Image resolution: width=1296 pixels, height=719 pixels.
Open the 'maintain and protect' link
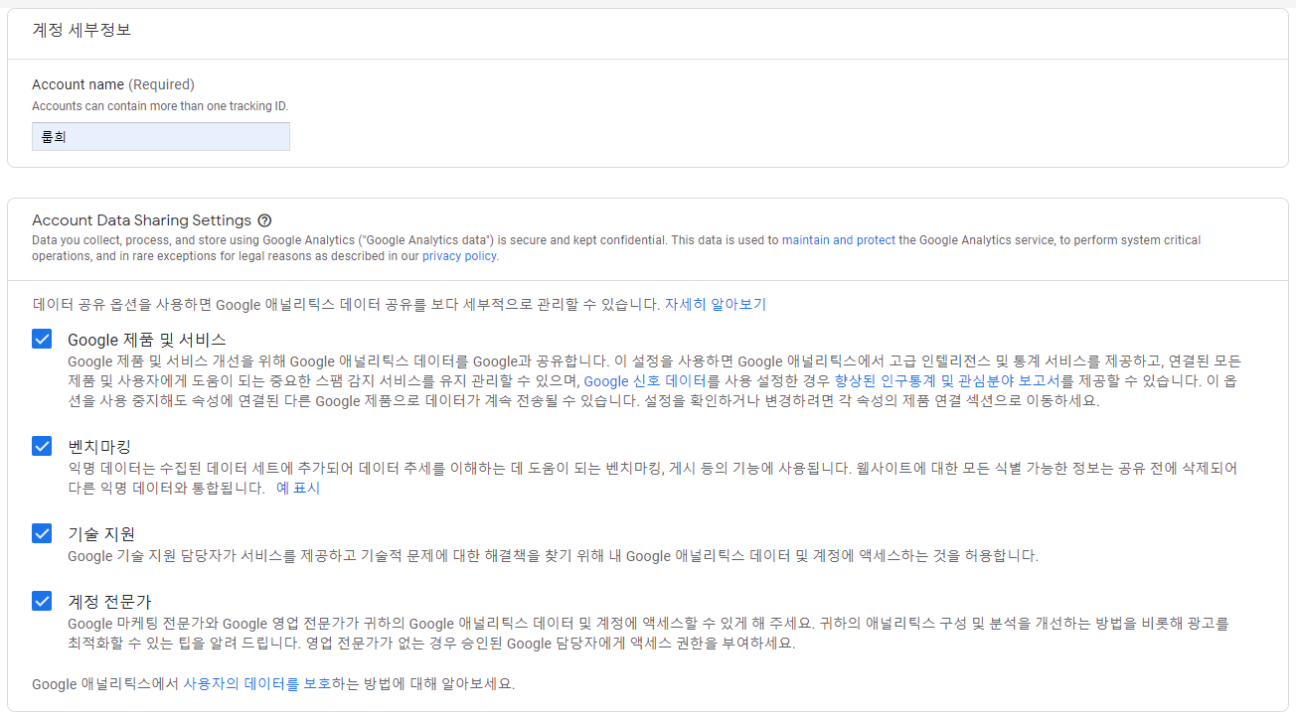point(839,240)
